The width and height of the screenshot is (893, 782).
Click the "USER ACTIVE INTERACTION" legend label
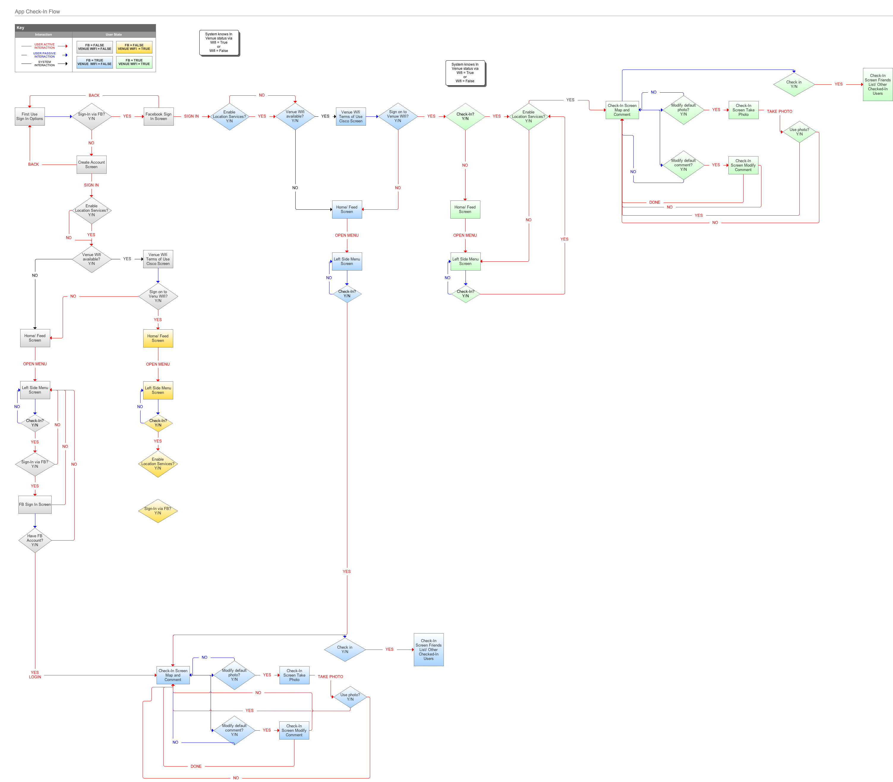click(x=45, y=46)
